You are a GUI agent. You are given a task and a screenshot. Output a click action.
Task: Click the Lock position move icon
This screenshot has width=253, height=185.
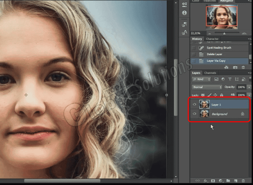point(216,95)
